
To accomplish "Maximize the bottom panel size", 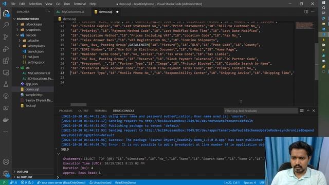I will pyautogui.click(x=308, y=110).
